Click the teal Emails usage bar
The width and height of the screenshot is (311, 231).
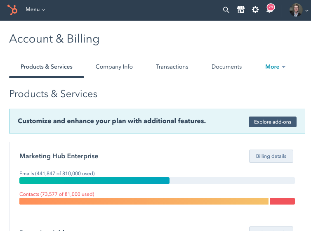94,181
